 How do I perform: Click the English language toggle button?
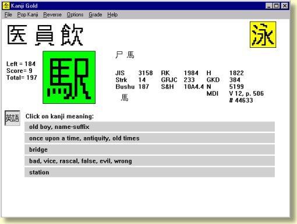click(x=12, y=118)
